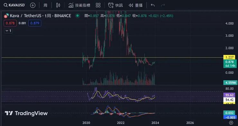Click the +0.021 (+2.45%) change text

tap(161, 16)
